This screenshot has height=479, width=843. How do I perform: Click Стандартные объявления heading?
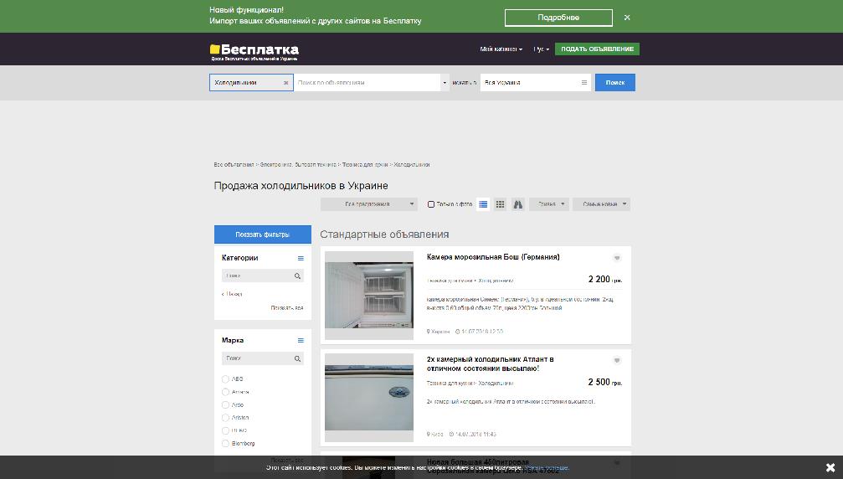tap(384, 234)
